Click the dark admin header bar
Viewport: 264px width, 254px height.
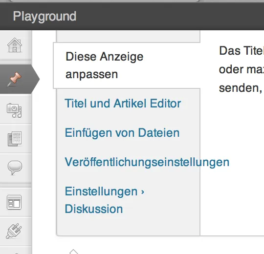[132, 16]
